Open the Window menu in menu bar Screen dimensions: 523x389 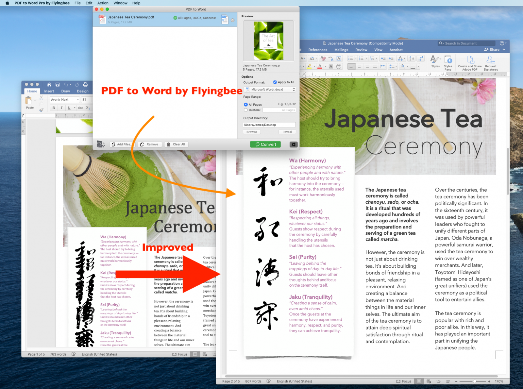120,3
